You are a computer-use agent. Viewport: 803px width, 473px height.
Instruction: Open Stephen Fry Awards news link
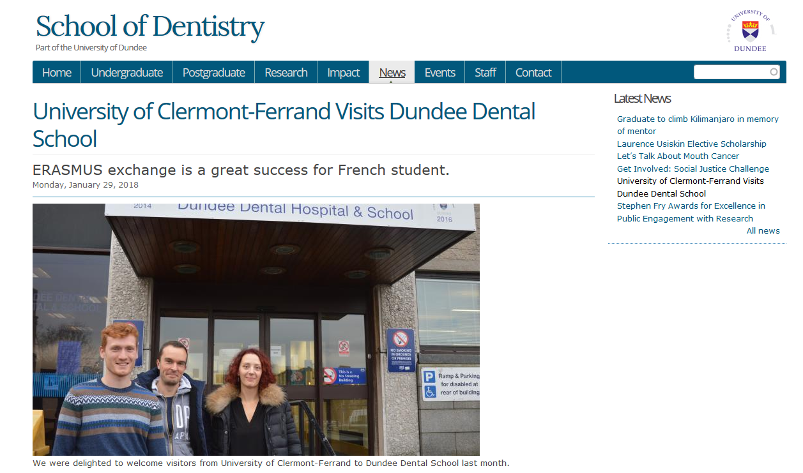pyautogui.click(x=691, y=212)
